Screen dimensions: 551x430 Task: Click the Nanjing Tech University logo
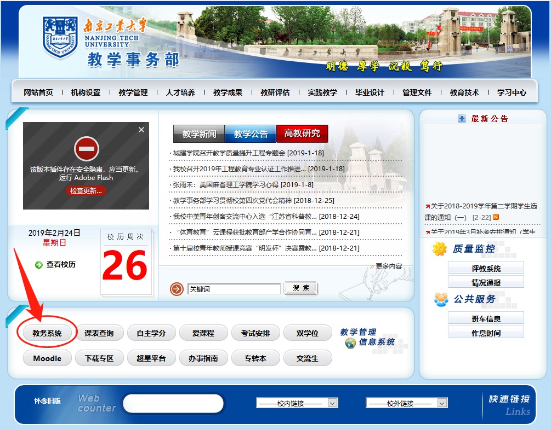[x=60, y=37]
